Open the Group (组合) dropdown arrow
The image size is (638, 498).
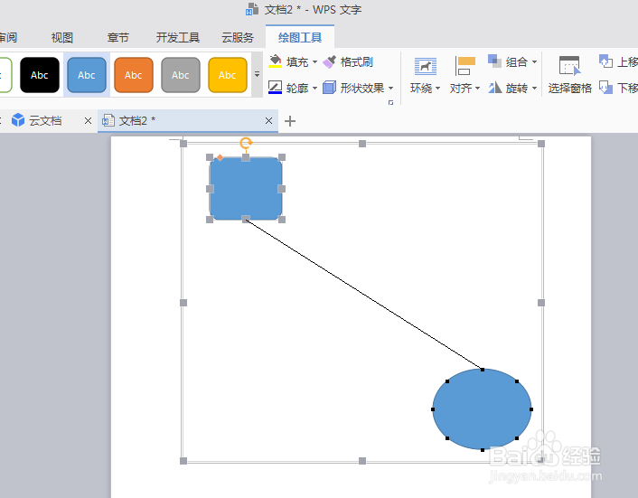coord(534,62)
